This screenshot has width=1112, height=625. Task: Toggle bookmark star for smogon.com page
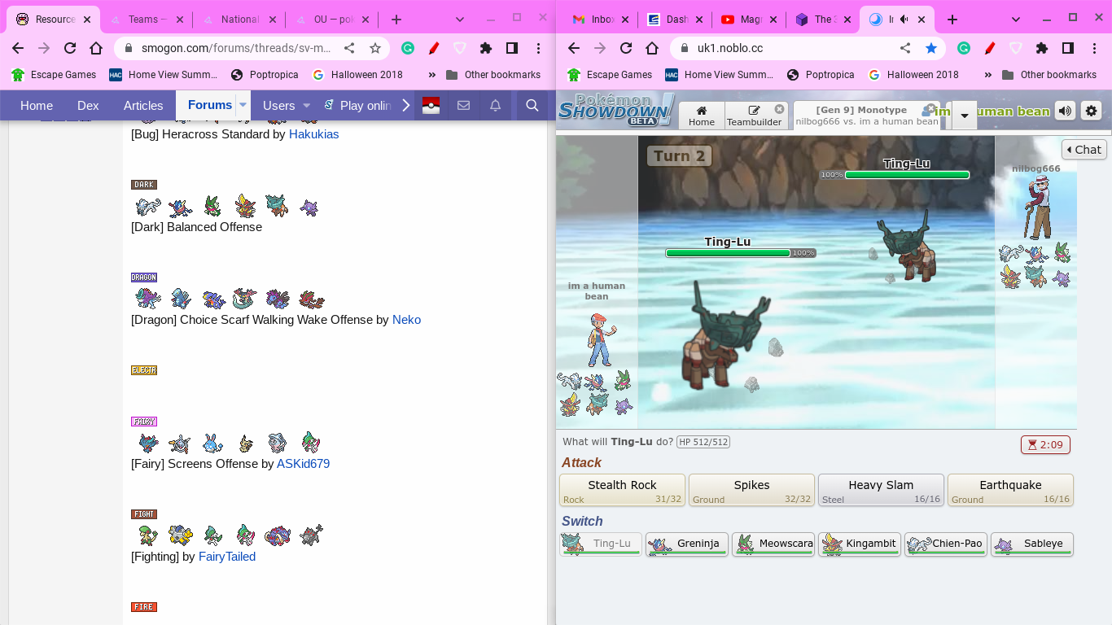click(375, 48)
